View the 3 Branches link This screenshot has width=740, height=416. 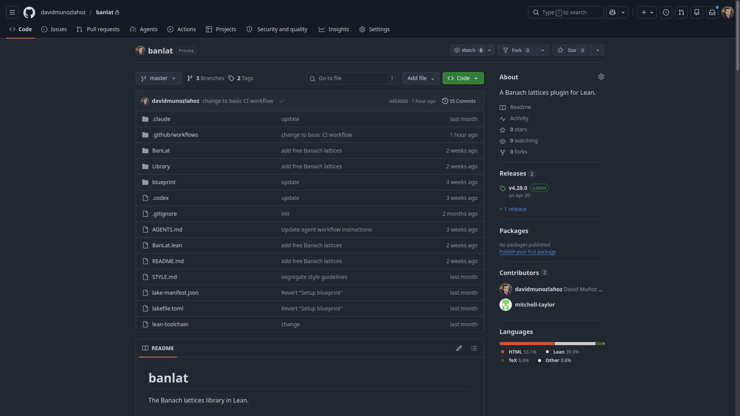(x=205, y=78)
